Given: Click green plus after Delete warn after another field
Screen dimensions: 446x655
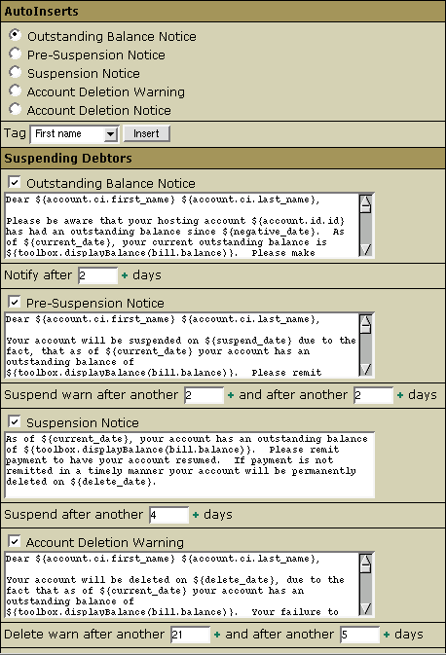Looking at the screenshot, I should 217,635.
